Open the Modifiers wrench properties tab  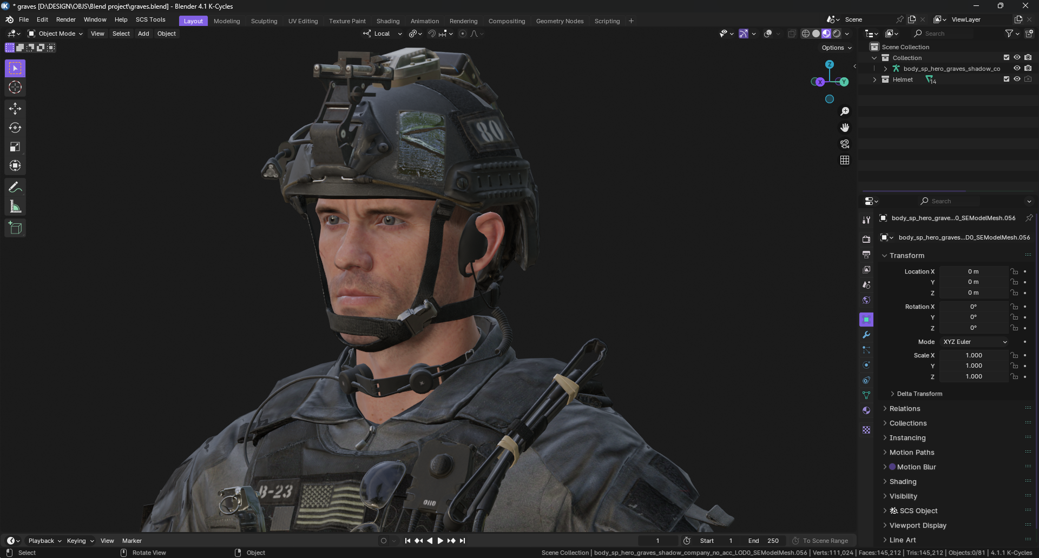(x=866, y=335)
